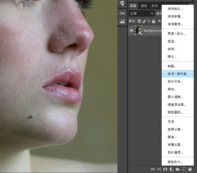Delete layer with trash icon
Image resolution: width=197 pixels, height=173 pixels.
click(x=190, y=169)
